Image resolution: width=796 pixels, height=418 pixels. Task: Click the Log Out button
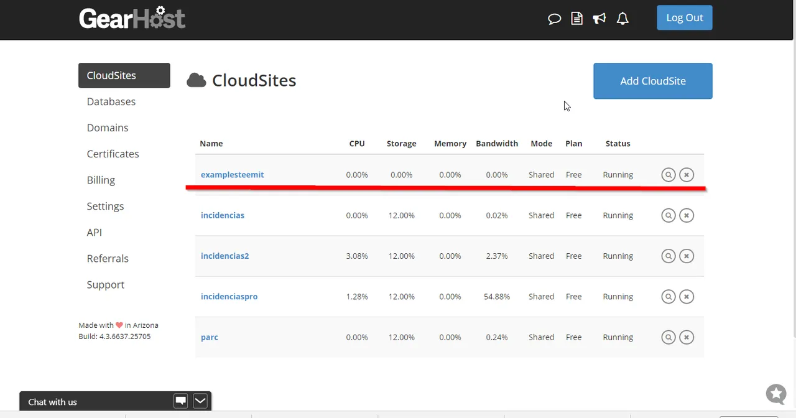click(x=685, y=17)
